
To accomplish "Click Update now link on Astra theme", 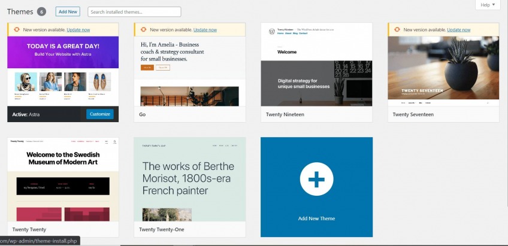I will pyautogui.click(x=78, y=30).
